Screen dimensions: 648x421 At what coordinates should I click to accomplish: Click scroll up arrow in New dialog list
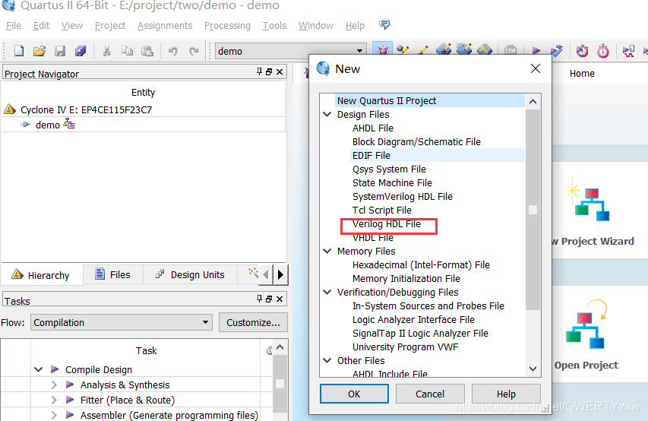(533, 101)
